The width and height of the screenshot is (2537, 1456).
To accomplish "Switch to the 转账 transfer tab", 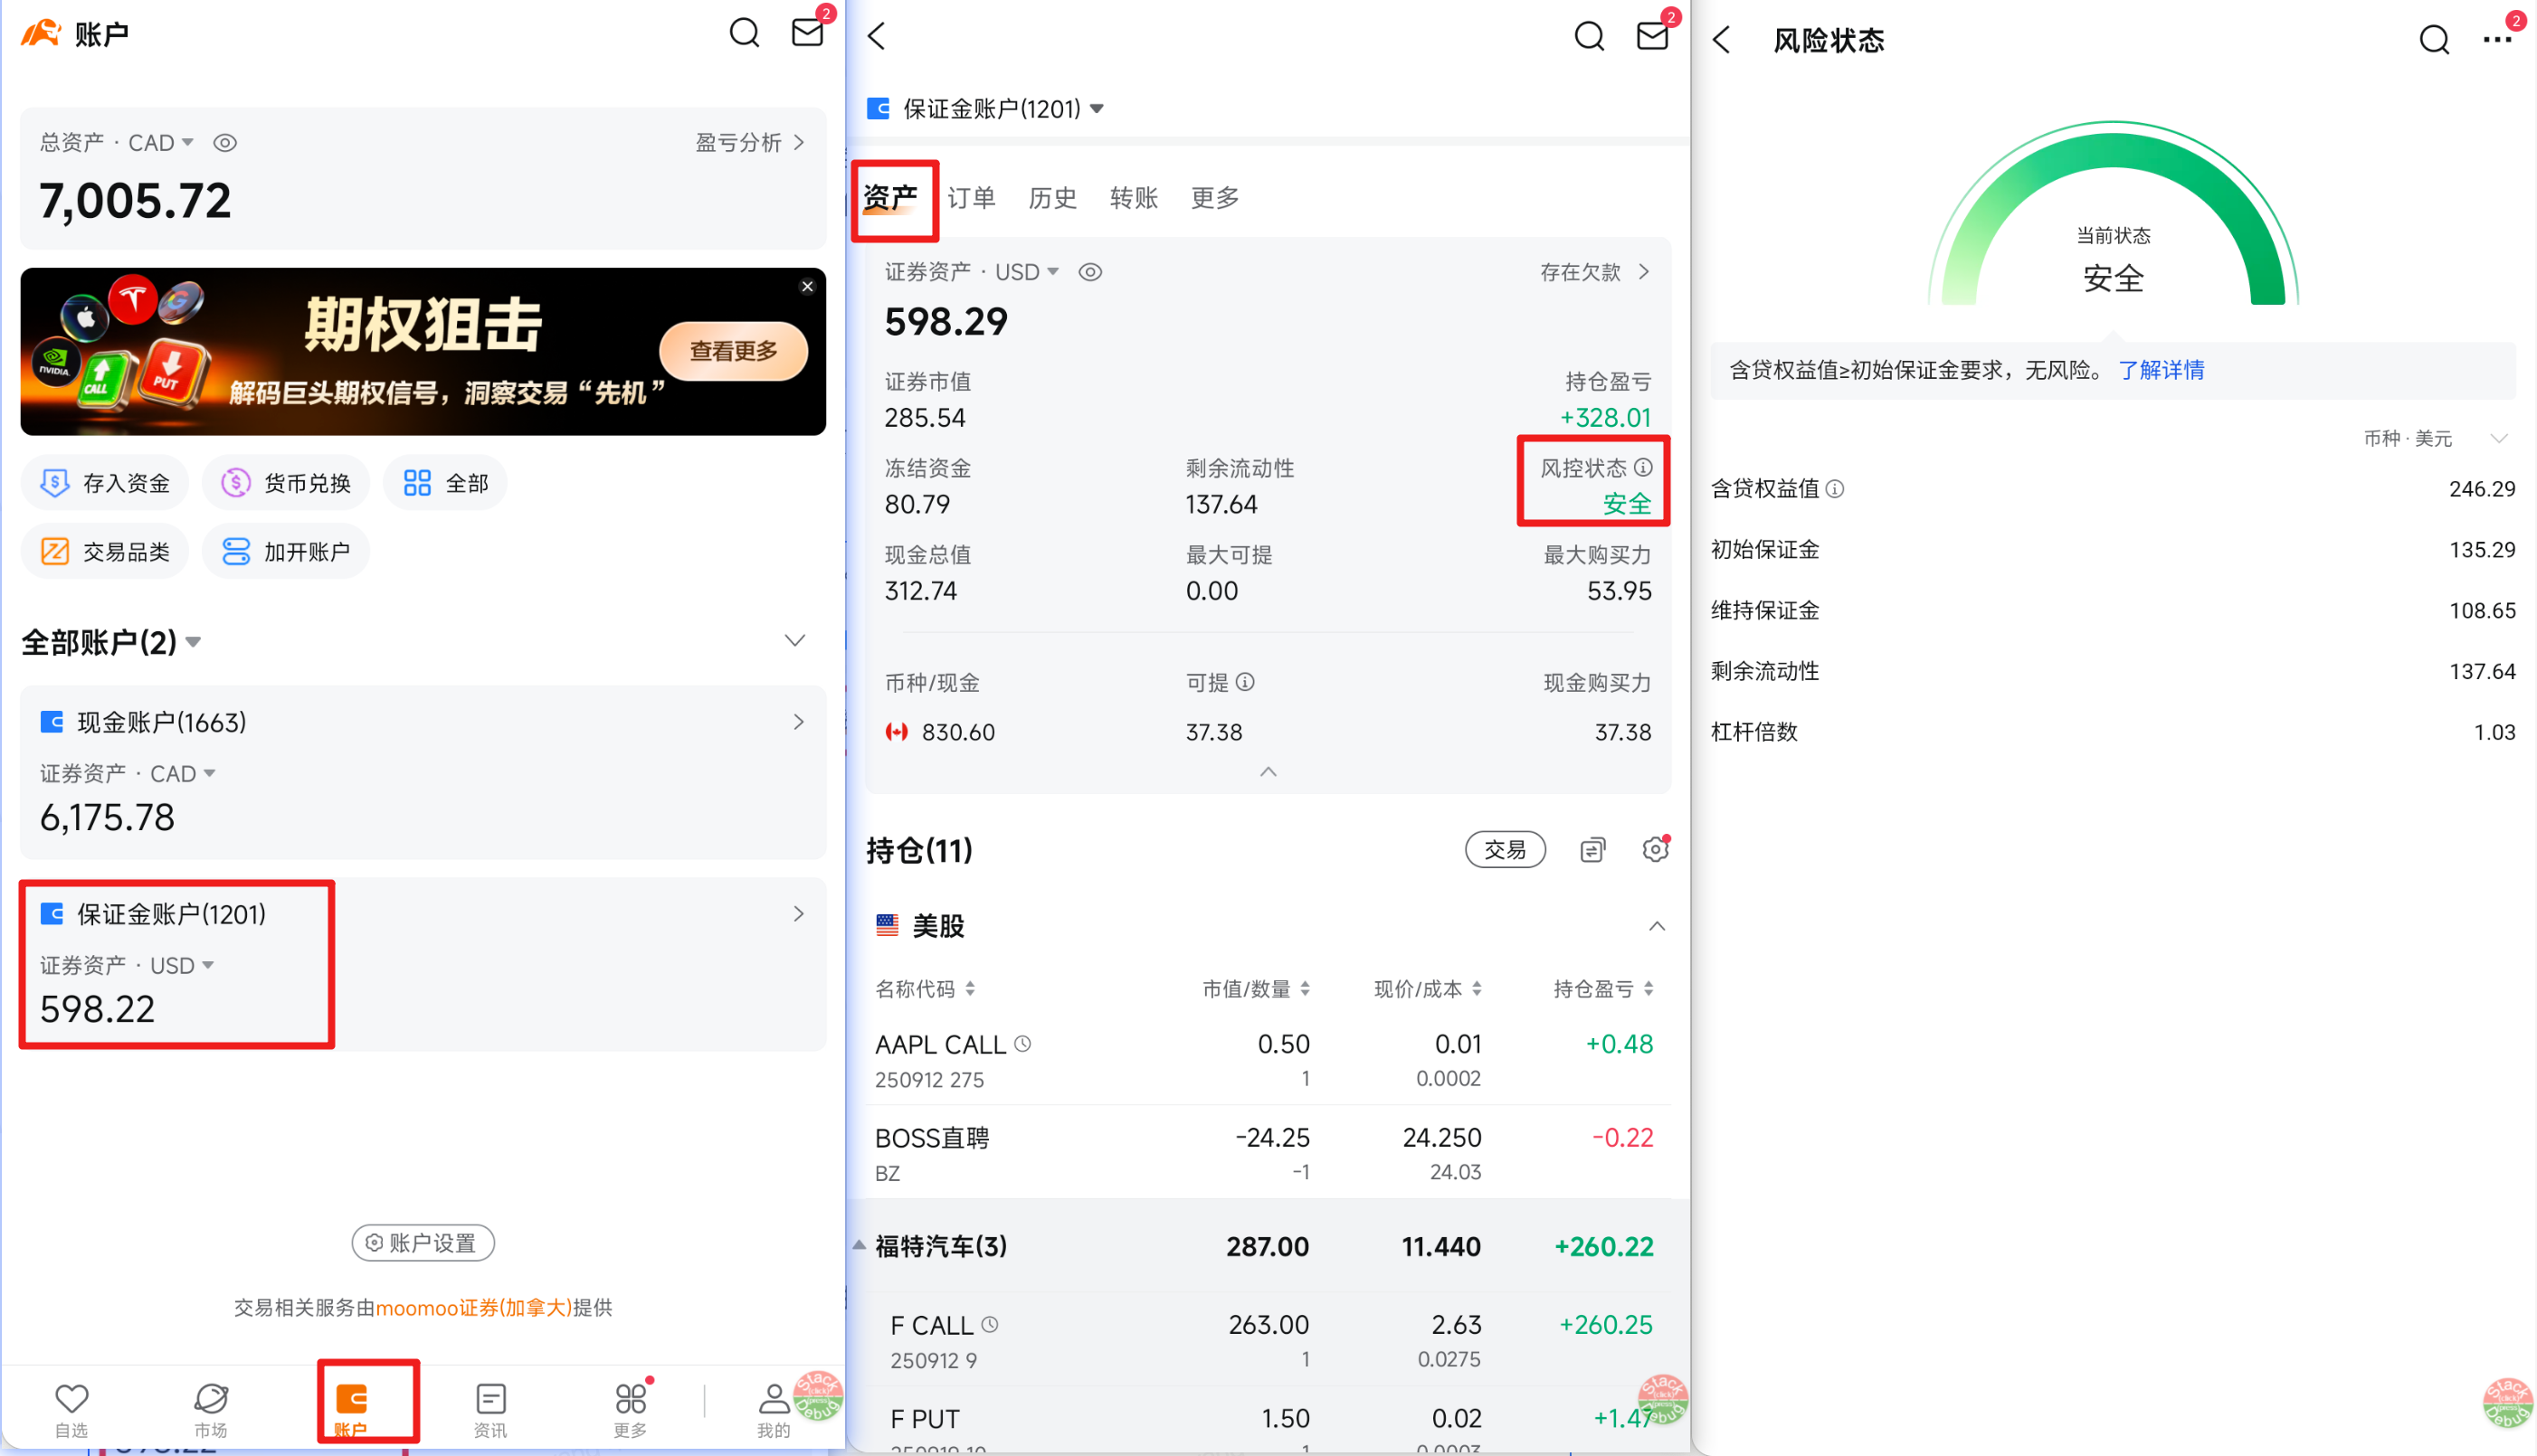I will pos(1134,198).
